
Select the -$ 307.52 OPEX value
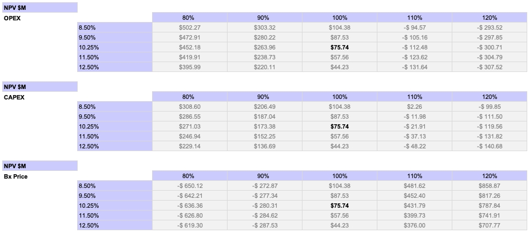coord(489,67)
